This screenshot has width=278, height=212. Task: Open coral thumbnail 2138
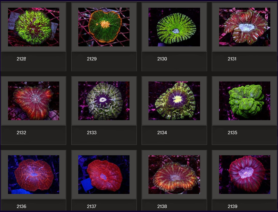click(174, 175)
